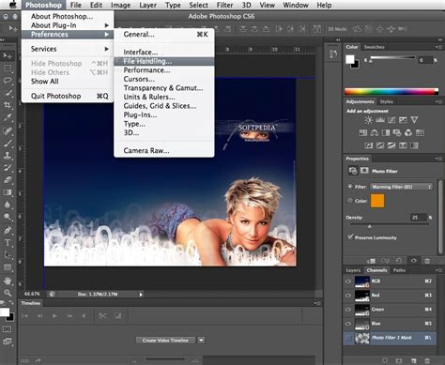The image size is (445, 365).
Task: Click the timeline scissors split icon
Action: point(102,316)
